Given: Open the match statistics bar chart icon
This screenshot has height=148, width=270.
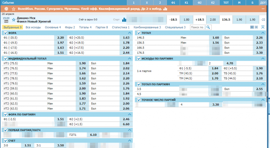Looking at the screenshot, I should [124, 20].
